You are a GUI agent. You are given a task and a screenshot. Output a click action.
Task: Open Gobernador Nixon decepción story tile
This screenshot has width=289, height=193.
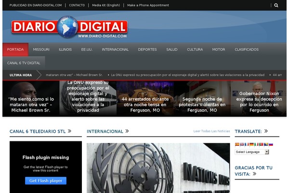259,98
